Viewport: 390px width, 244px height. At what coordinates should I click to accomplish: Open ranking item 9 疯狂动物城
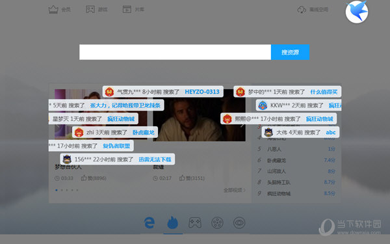click(x=279, y=193)
